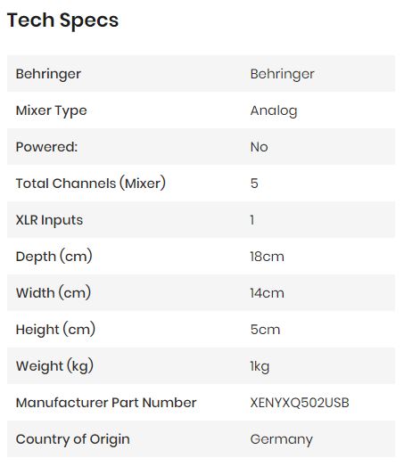Image resolution: width=404 pixels, height=466 pixels.
Task: Click the Tech Specs heading
Action: tap(62, 20)
